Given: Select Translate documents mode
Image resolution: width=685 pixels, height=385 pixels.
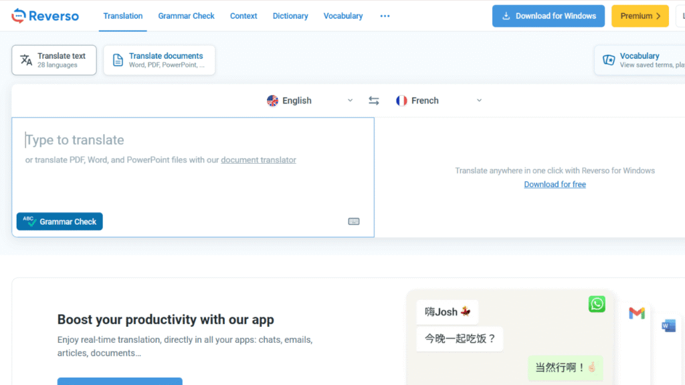Looking at the screenshot, I should point(159,59).
